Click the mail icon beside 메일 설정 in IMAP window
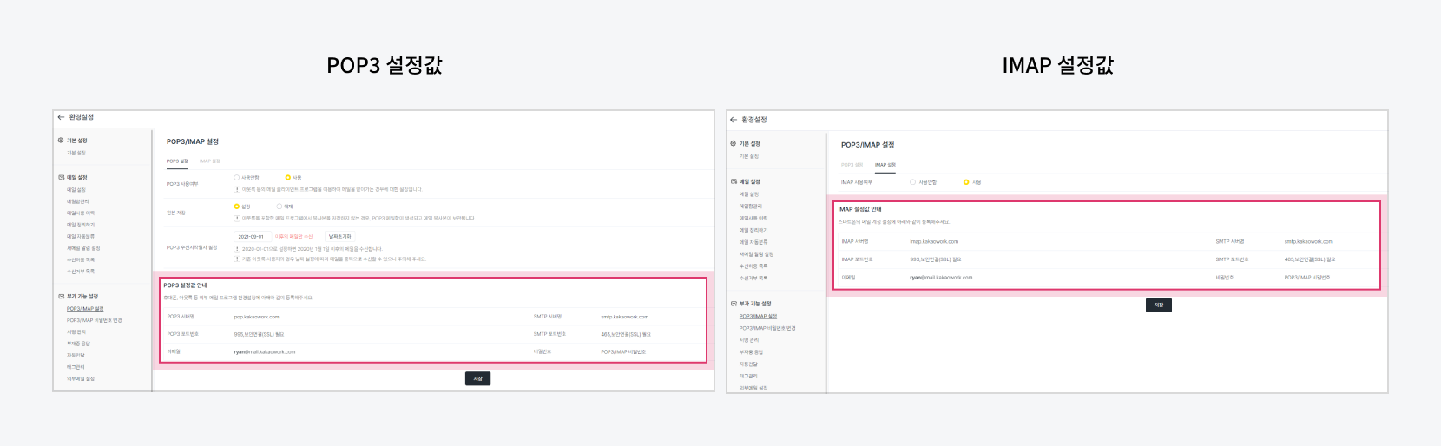This screenshot has height=446, width=1441. (x=734, y=182)
